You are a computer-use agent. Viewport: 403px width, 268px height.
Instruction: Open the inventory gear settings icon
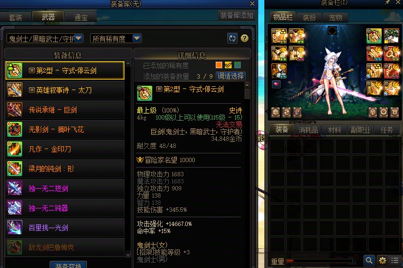click(382, 260)
